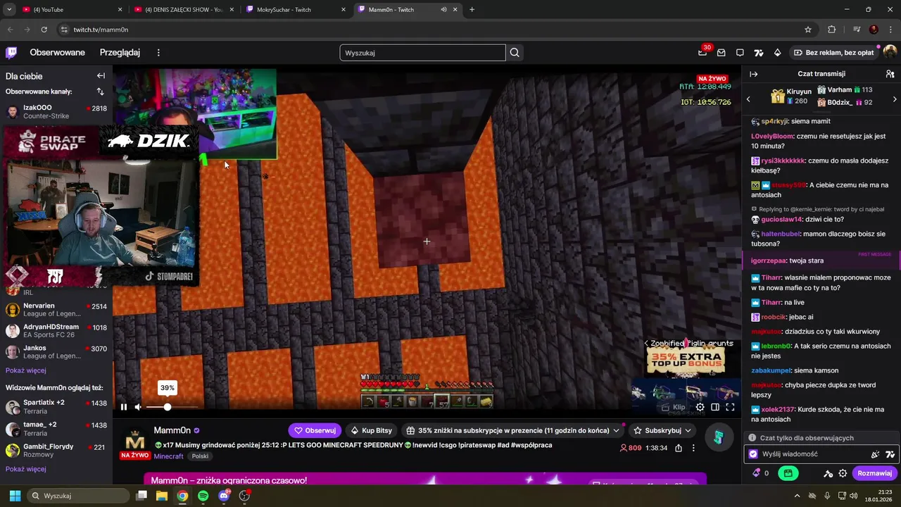Mute the Mamm0n browser tab audio
The image size is (901, 507).
point(443,10)
